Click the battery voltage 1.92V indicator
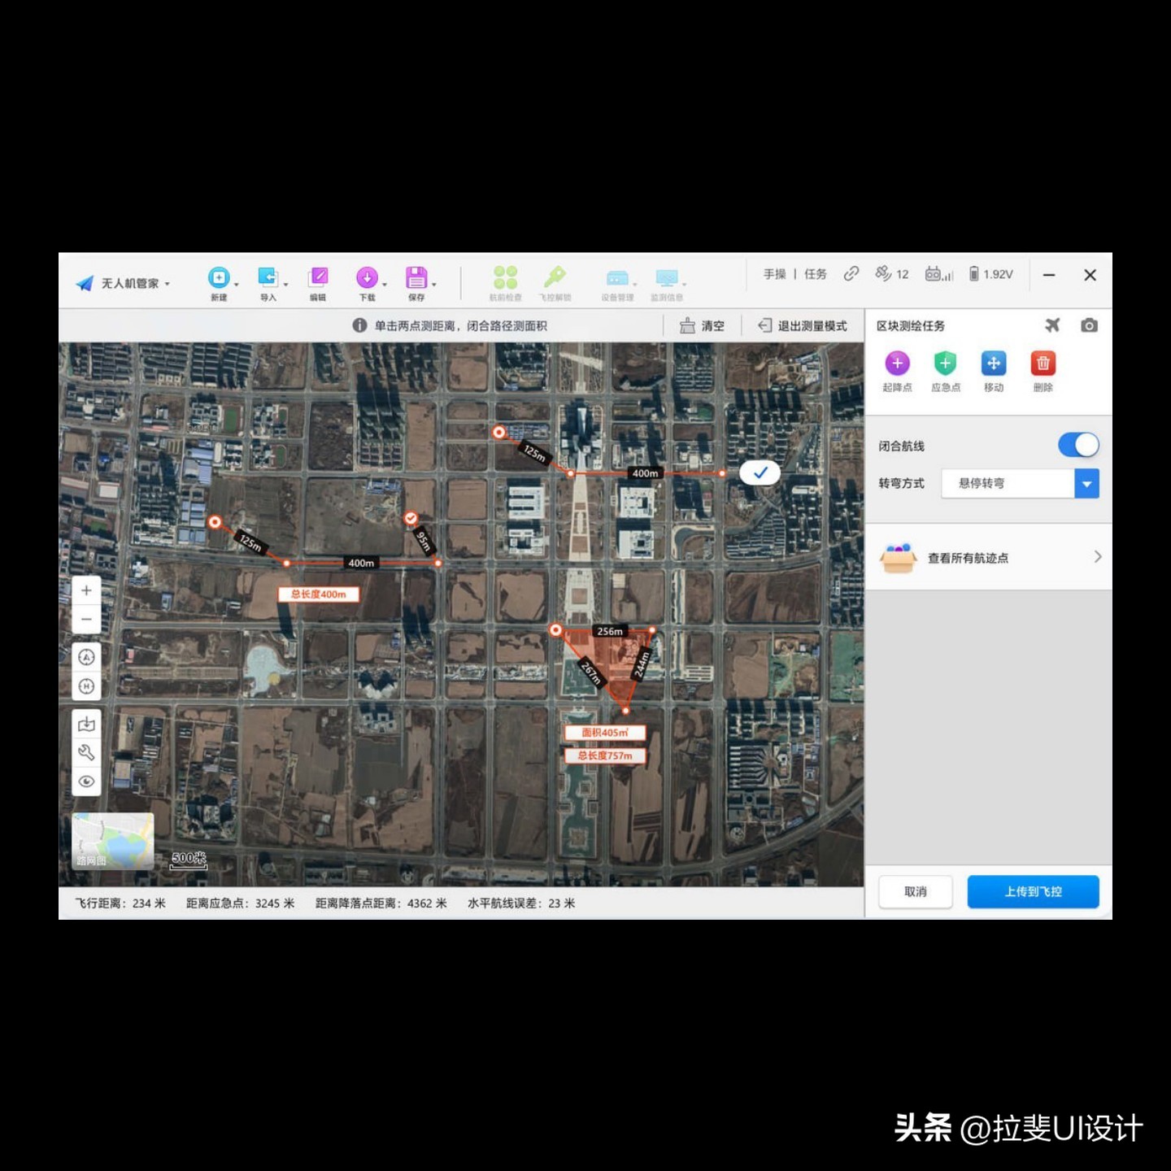This screenshot has height=1171, width=1171. (990, 274)
